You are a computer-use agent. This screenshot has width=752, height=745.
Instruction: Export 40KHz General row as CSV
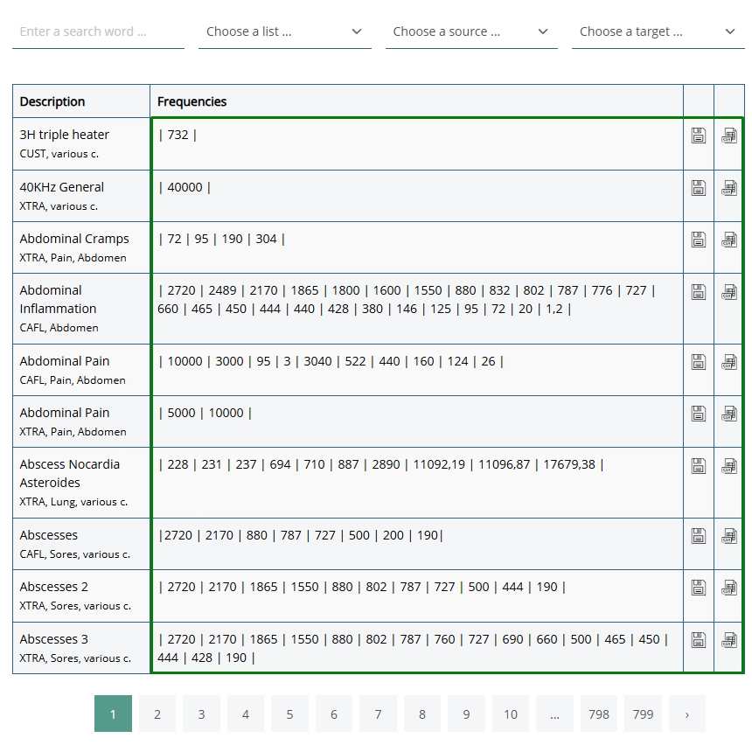tap(728, 188)
